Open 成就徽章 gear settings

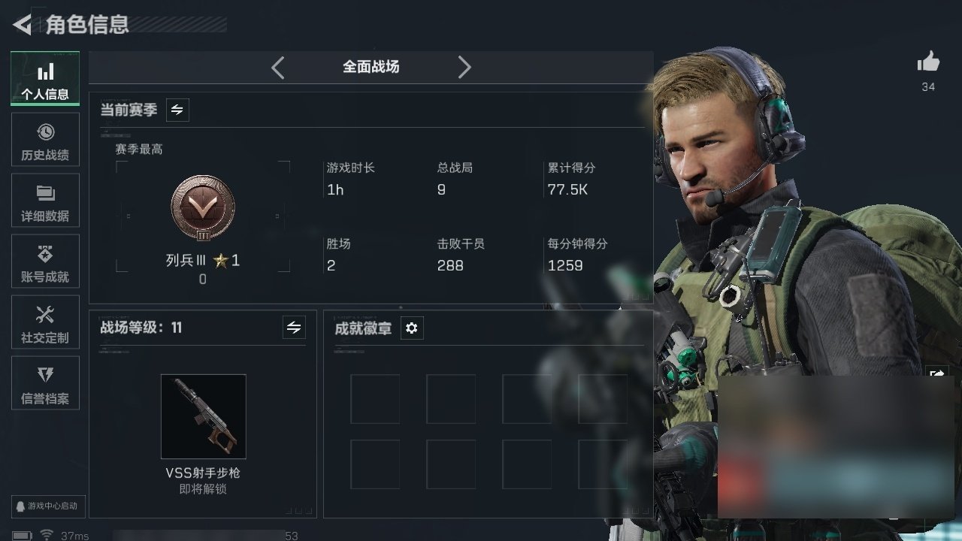(x=412, y=328)
